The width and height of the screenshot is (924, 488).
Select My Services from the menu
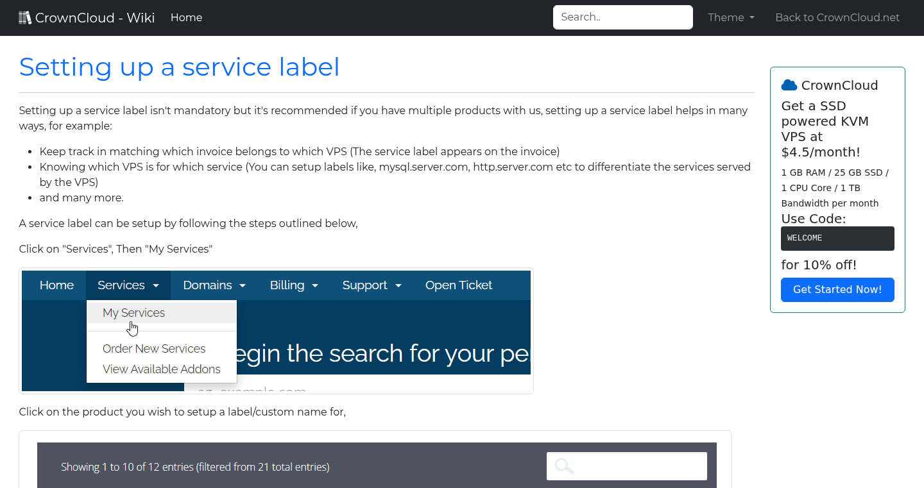(x=133, y=312)
